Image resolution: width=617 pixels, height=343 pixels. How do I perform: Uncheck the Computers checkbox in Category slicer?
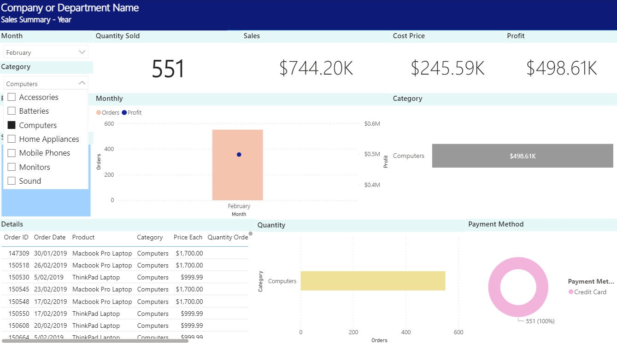(12, 125)
